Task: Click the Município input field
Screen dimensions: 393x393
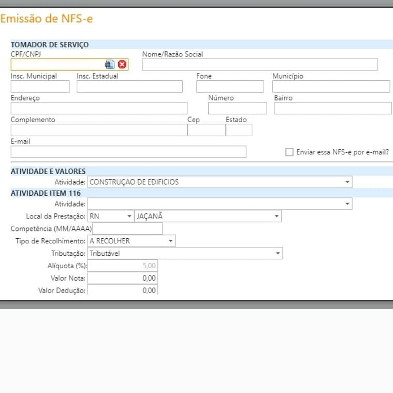Action: [x=331, y=86]
